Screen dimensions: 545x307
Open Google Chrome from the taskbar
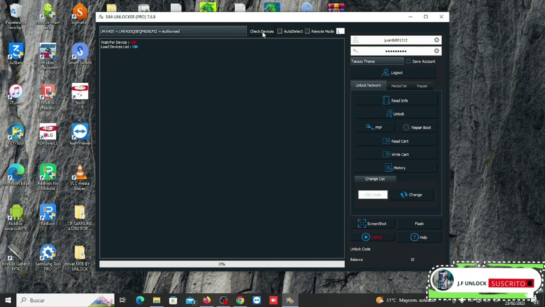coord(240,300)
